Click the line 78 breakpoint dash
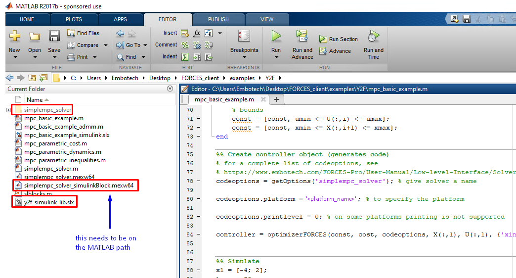The width and height of the screenshot is (516, 278). 198,181
